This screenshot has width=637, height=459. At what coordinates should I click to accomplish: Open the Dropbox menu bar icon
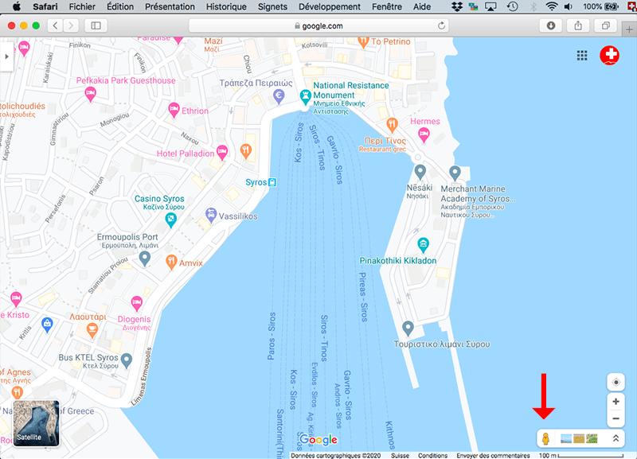(457, 6)
